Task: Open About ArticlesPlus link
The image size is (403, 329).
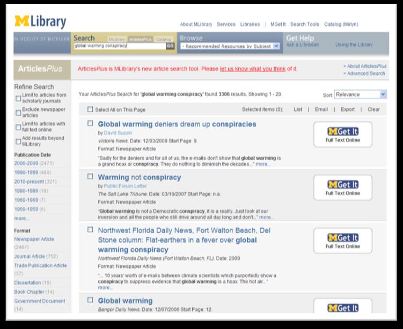Action: coord(367,67)
